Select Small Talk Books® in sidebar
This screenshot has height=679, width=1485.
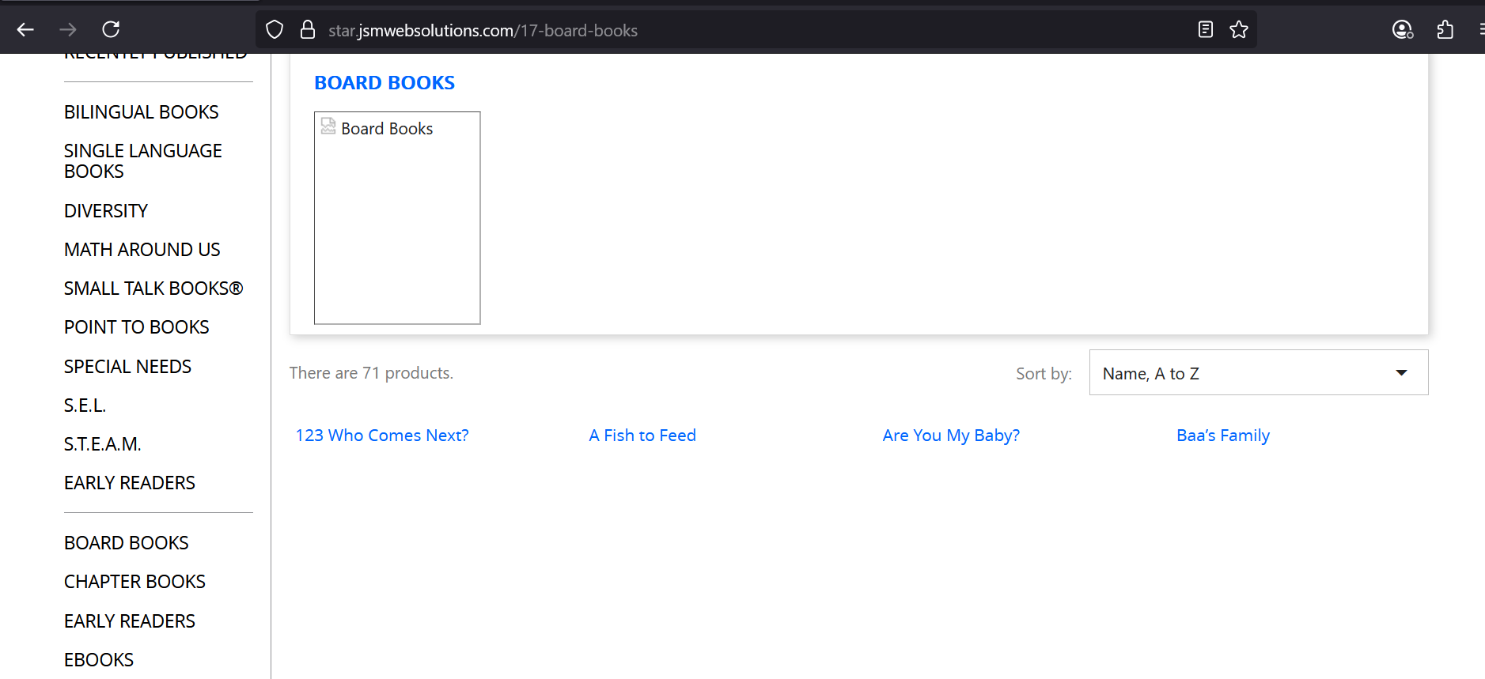(153, 289)
